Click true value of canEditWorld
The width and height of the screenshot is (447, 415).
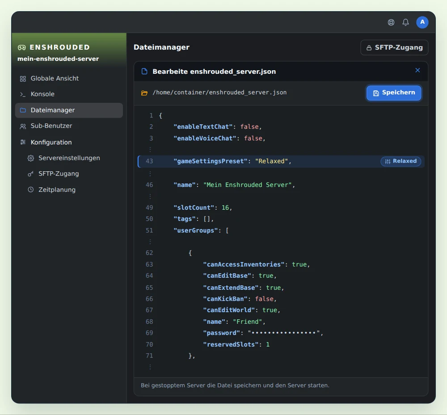coord(270,310)
